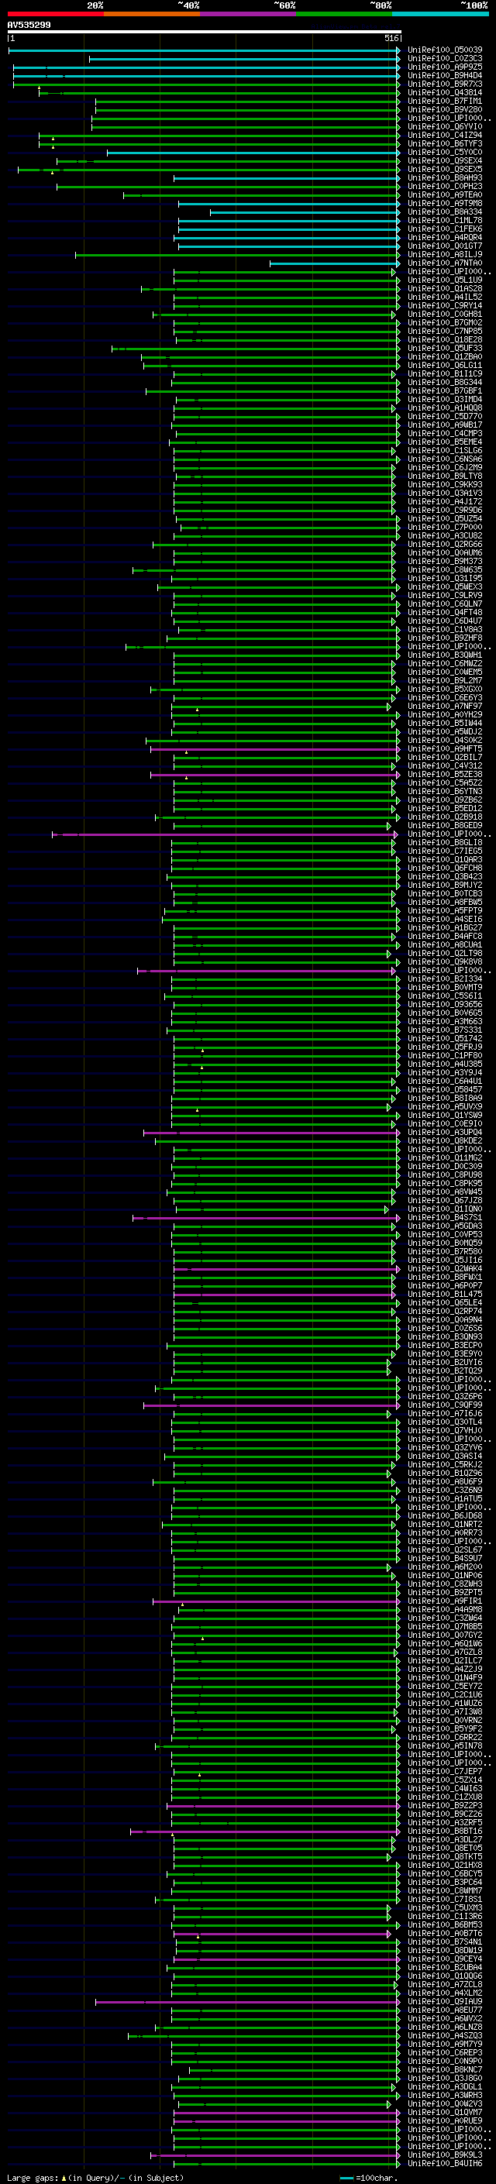Select hit label UniRef100_B2I334

445,979
